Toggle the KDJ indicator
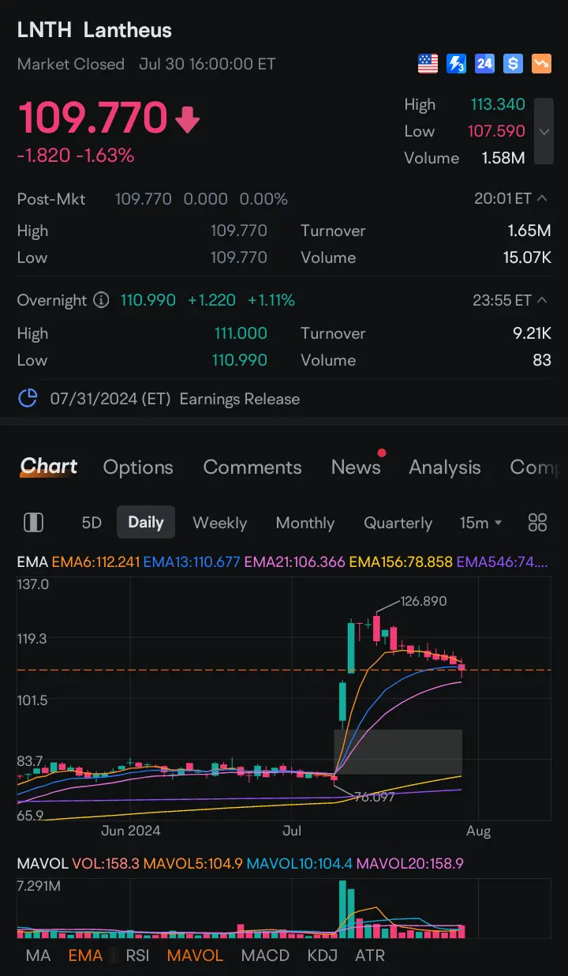The image size is (568, 976). pos(323,955)
